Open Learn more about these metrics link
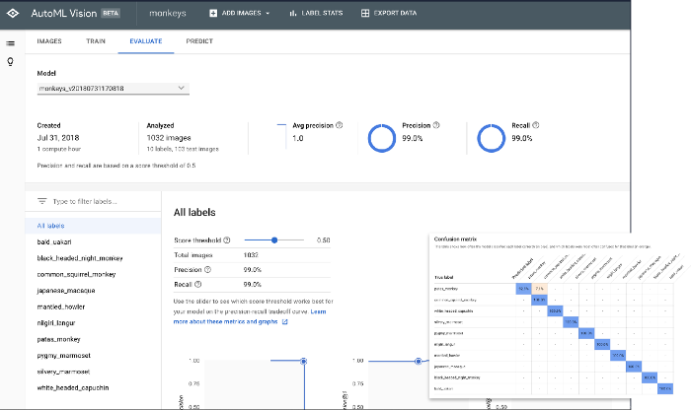 pos(226,321)
